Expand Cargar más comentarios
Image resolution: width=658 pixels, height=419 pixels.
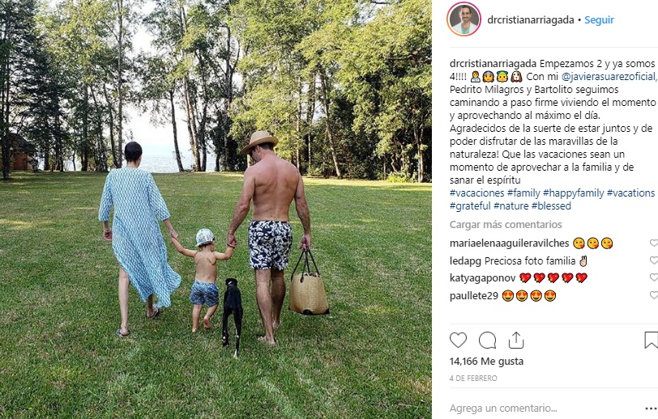[x=506, y=225]
